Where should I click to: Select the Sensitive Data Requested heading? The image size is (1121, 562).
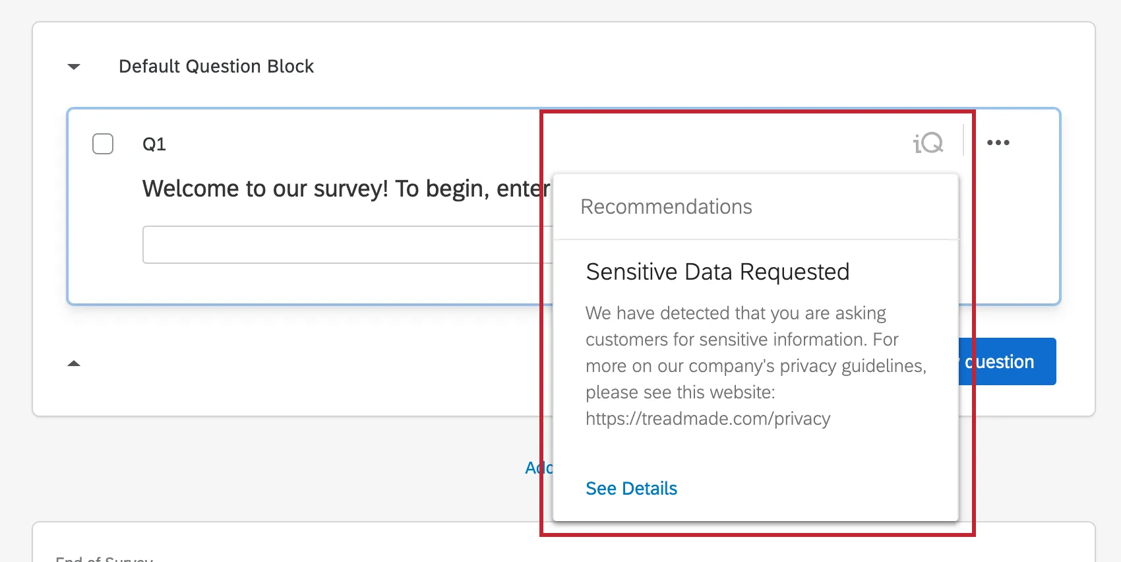pos(717,271)
